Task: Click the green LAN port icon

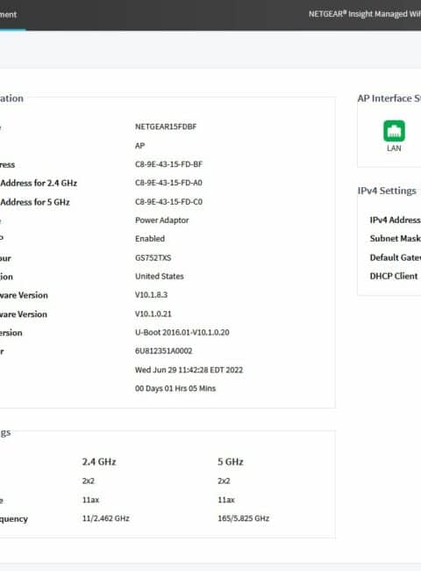Action: coord(394,131)
